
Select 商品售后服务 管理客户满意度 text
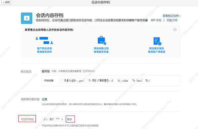(x=156, y=50)
